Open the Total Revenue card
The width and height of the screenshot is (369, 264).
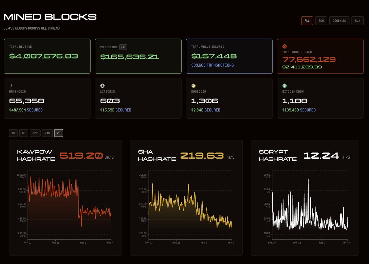[x=47, y=56]
